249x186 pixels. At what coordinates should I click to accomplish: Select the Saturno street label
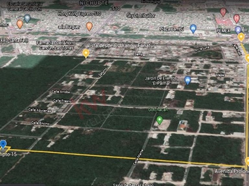[103, 72]
